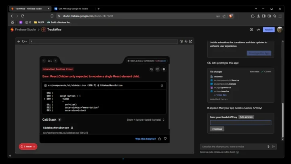This screenshot has width=291, height=164.
Task: Switch to 'Get API key | Google AI Studio' tab
Action: [73, 9]
